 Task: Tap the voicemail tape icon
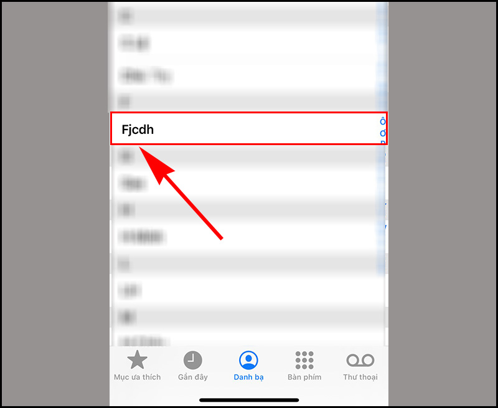coord(360,360)
